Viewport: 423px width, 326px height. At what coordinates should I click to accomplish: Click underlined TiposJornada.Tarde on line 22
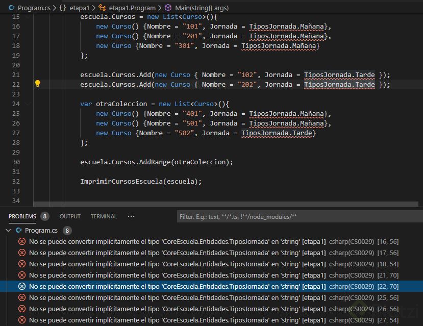click(x=339, y=84)
